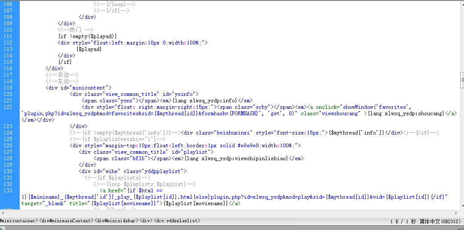Select the <div#minisidebar> tag in tag selector
The image size is (464, 230).
(116, 221)
